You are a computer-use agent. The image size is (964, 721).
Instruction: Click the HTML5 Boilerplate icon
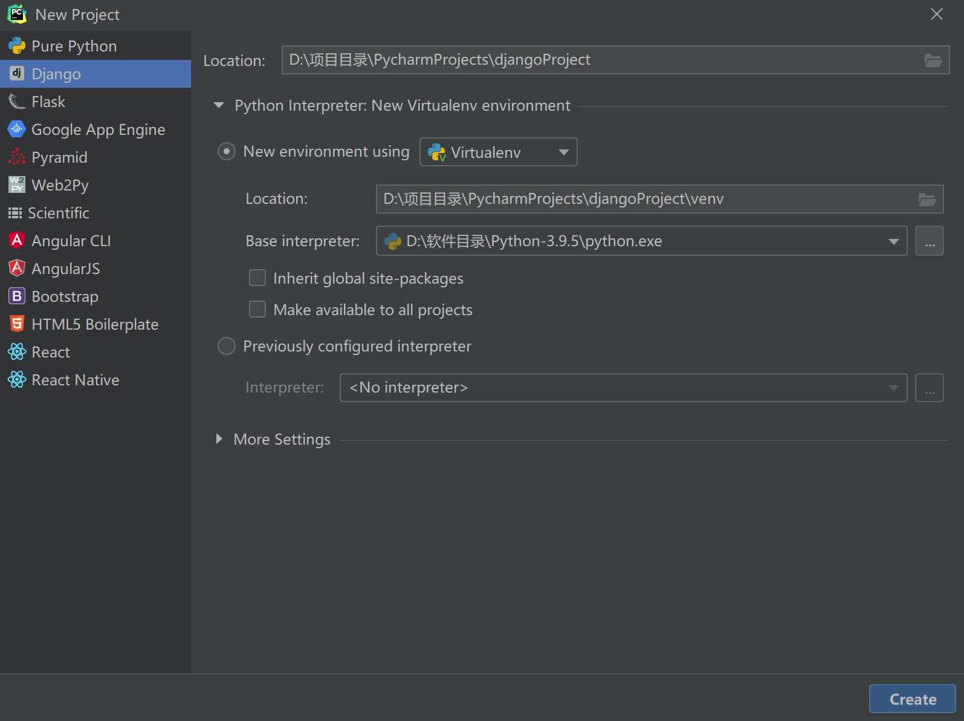pyautogui.click(x=17, y=324)
